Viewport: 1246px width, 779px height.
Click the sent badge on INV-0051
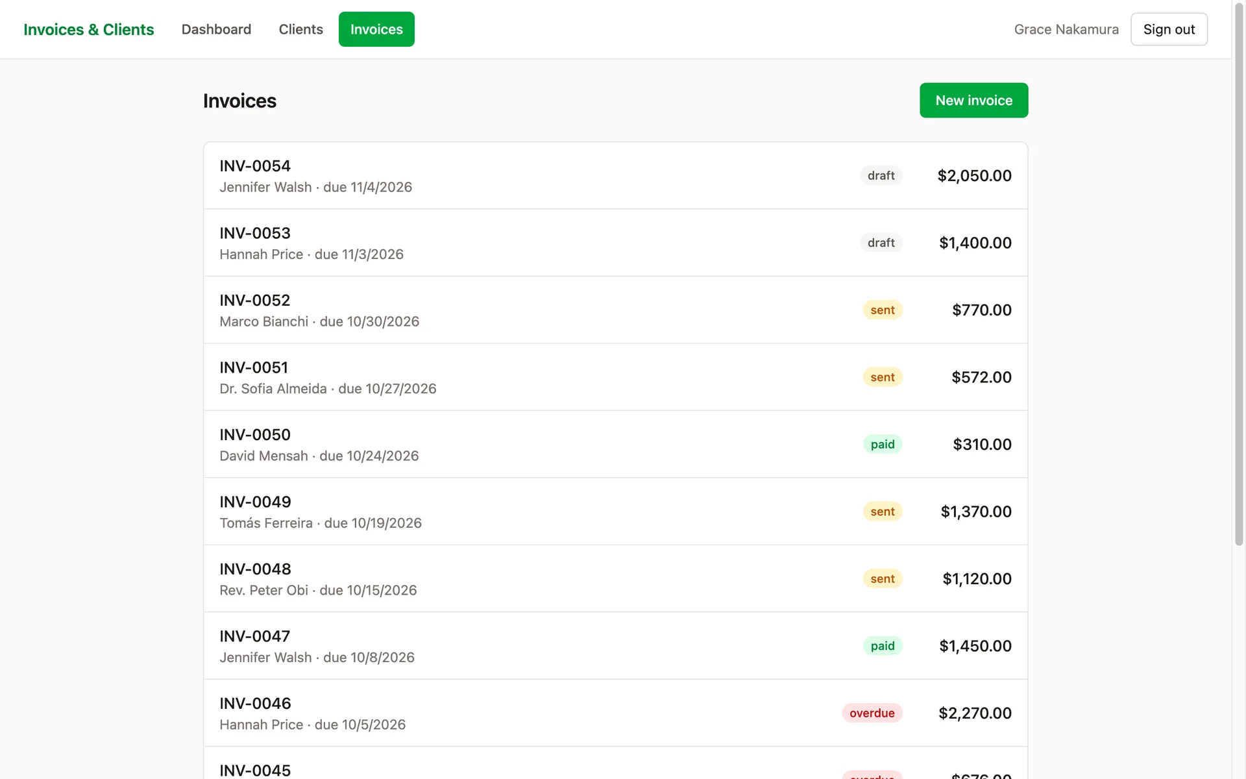(x=882, y=377)
